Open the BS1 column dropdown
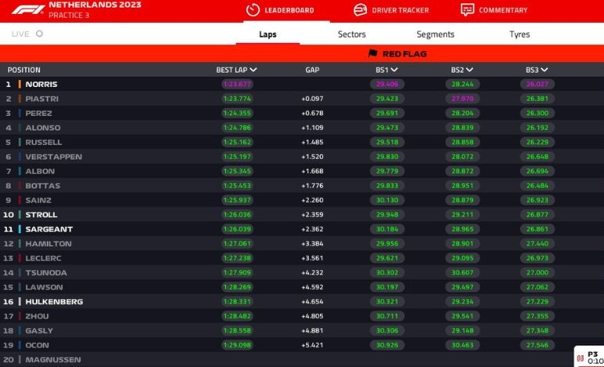Screen dimensions: 604x367 (x=395, y=70)
